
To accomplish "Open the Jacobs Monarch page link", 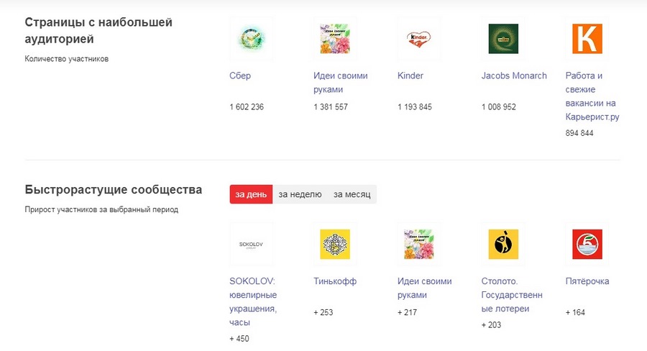I will tap(514, 76).
